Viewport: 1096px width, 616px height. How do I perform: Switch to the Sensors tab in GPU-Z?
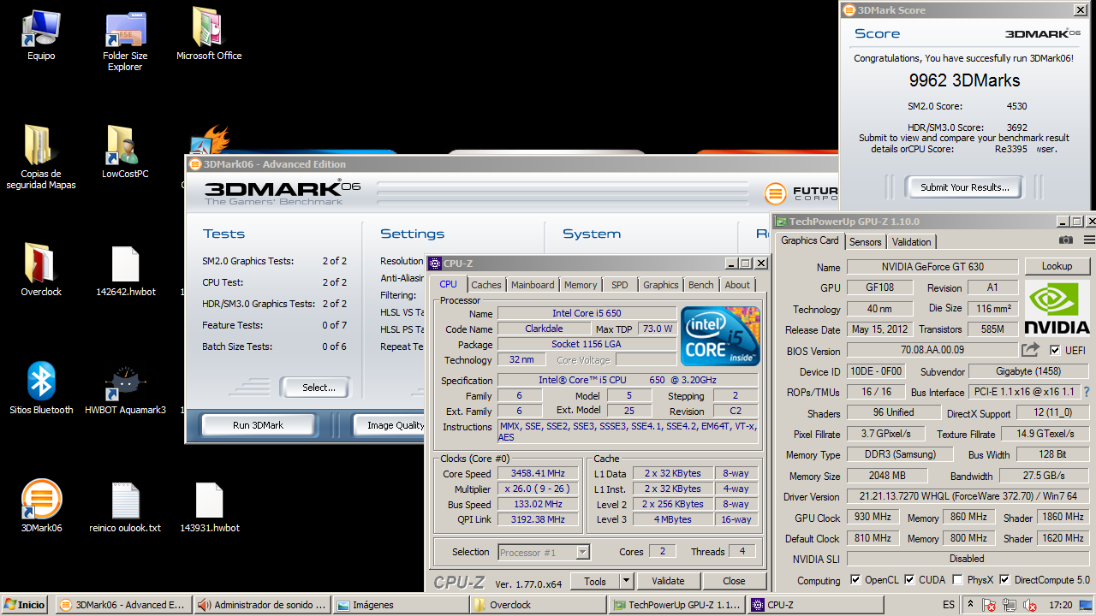pyautogui.click(x=866, y=242)
